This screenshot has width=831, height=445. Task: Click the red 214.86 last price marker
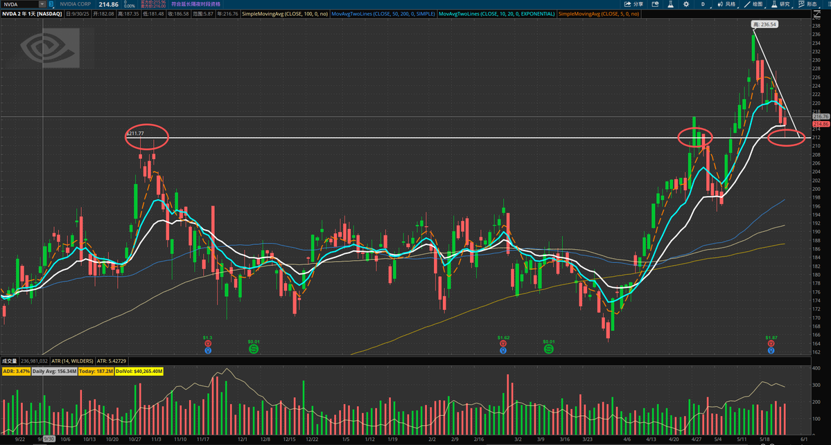(x=821, y=124)
